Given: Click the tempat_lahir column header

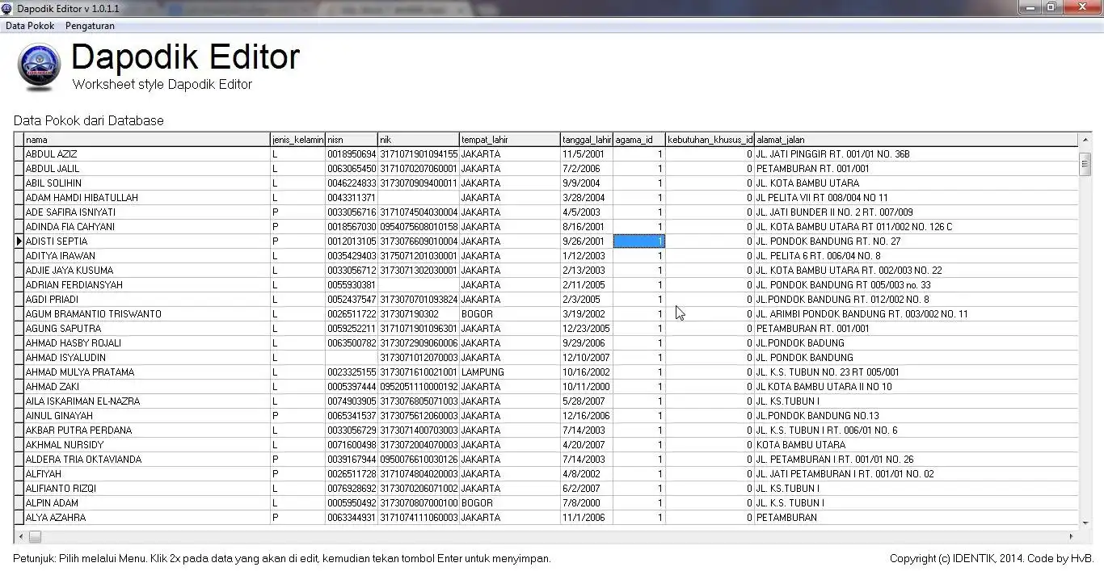Looking at the screenshot, I should [x=510, y=140].
